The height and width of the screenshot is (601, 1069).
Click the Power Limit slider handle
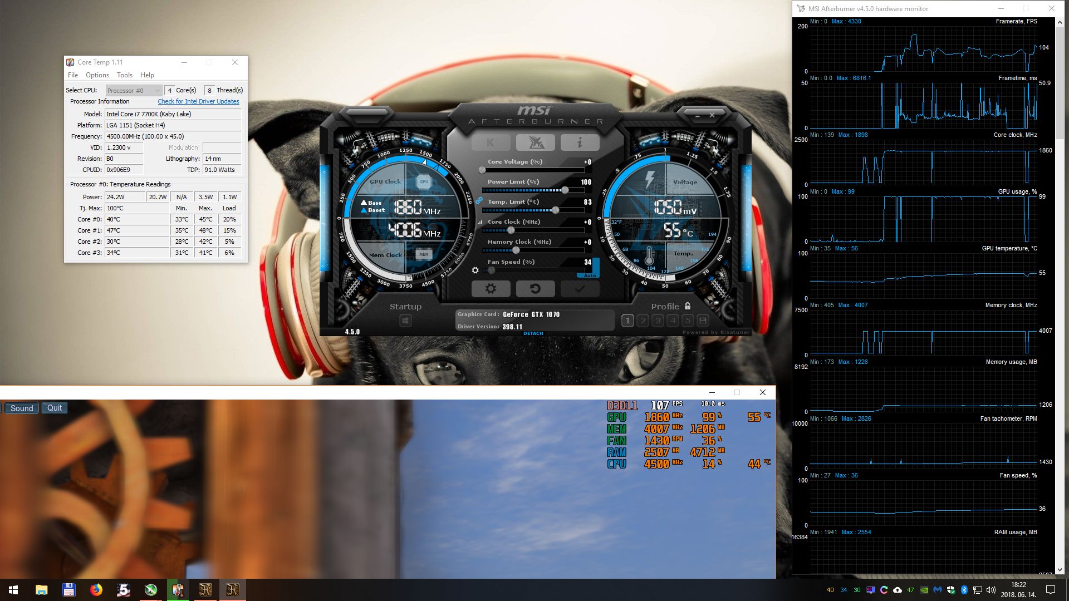point(565,190)
